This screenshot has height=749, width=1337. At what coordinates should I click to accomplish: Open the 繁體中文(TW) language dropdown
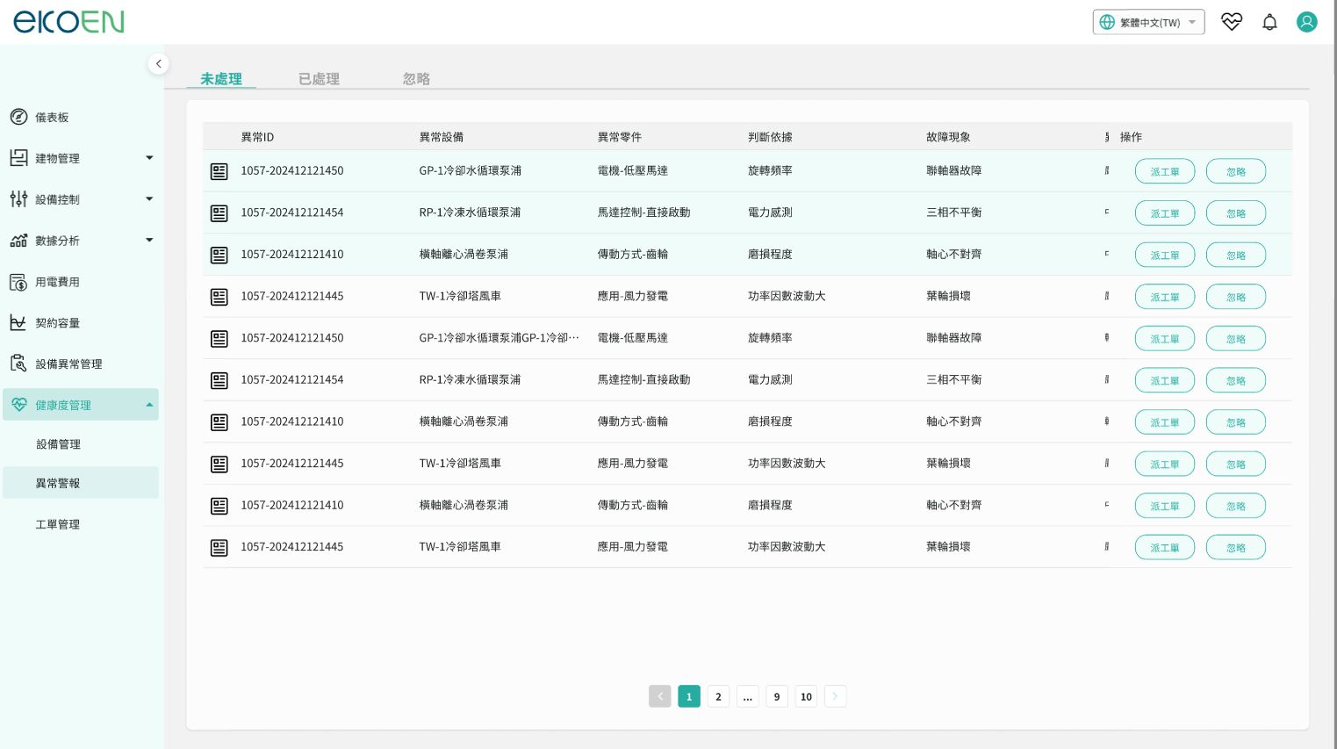pos(1148,22)
